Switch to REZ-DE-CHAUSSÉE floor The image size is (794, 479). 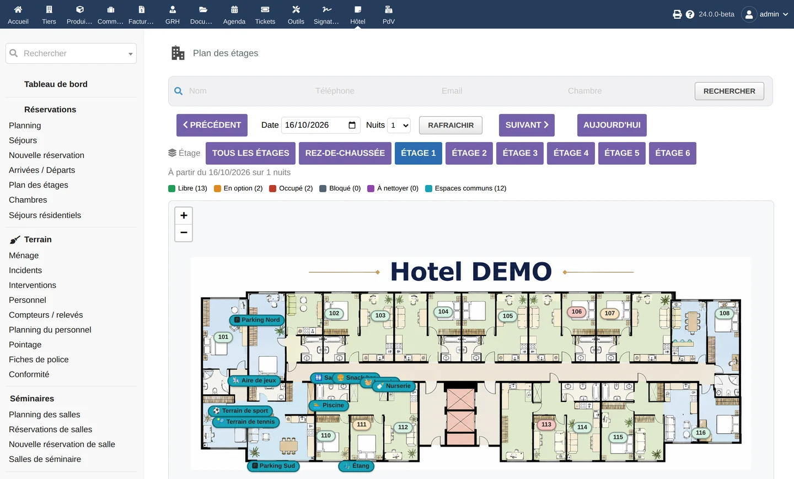345,153
